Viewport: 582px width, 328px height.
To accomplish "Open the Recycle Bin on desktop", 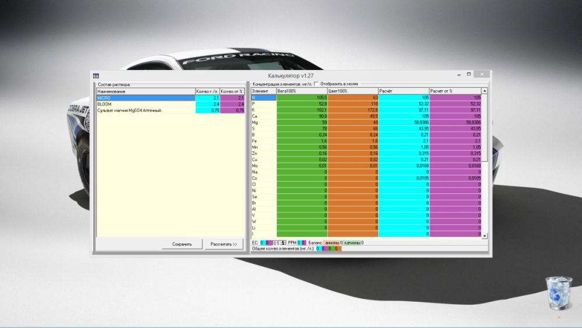I will click(x=559, y=293).
